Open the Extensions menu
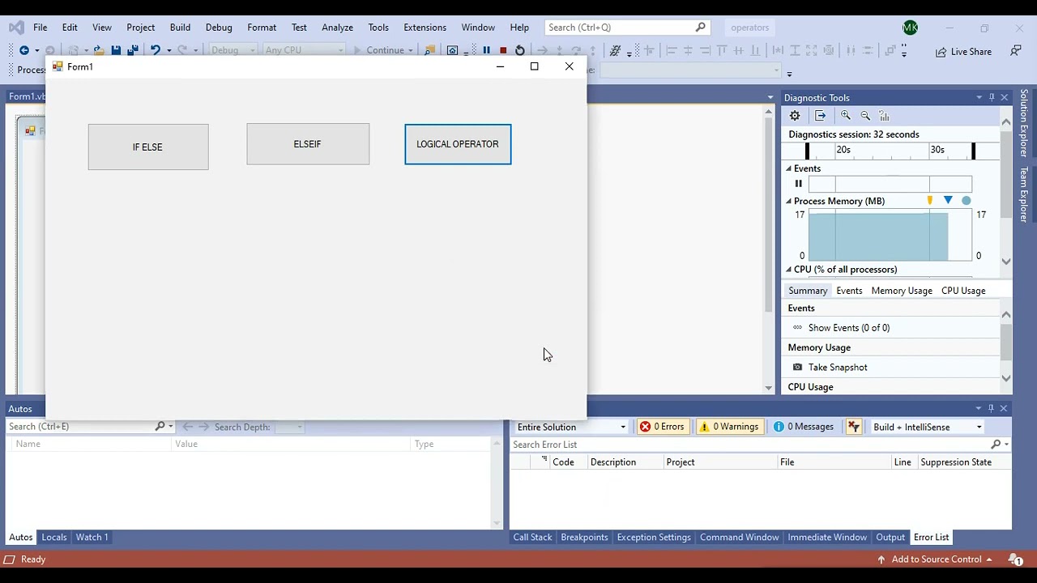The image size is (1037, 583). [x=425, y=28]
